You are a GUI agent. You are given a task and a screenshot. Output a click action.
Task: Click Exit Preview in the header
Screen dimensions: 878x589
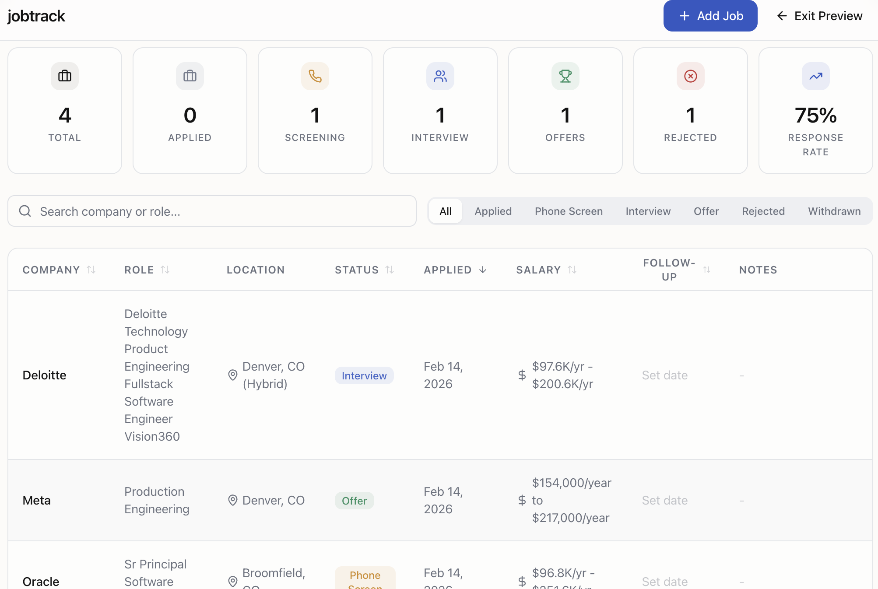tap(819, 16)
